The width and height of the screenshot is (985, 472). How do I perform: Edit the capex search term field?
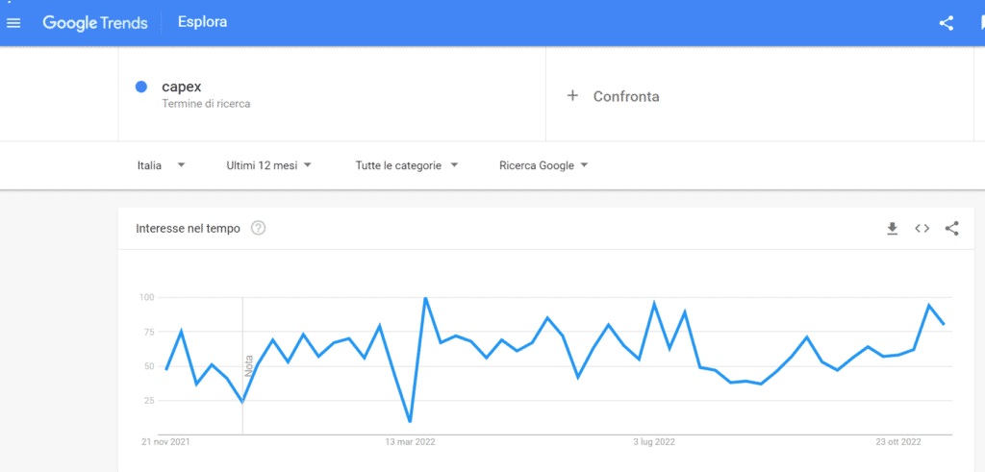[x=332, y=94]
